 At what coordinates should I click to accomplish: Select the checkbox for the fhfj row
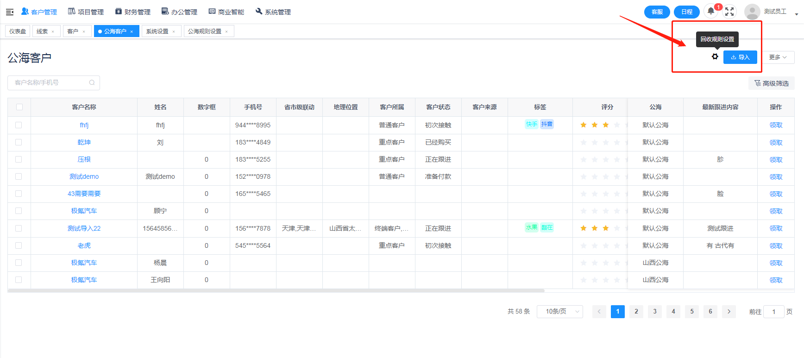[x=19, y=125]
